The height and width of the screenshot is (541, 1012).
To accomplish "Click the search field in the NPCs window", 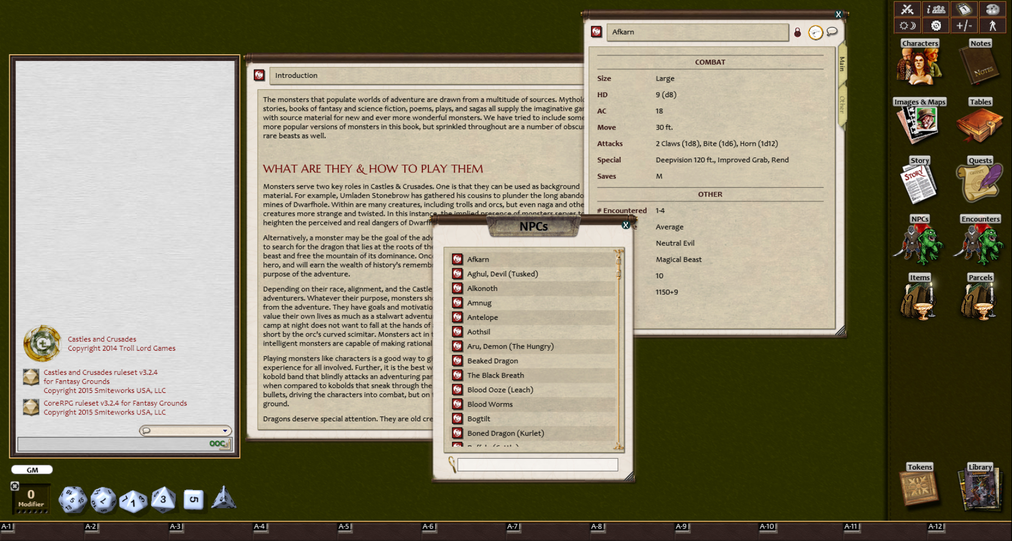I will (538, 465).
